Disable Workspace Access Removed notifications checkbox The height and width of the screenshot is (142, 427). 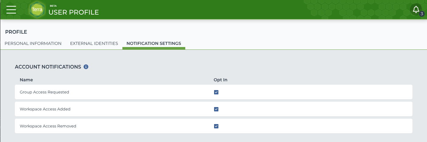point(216,126)
